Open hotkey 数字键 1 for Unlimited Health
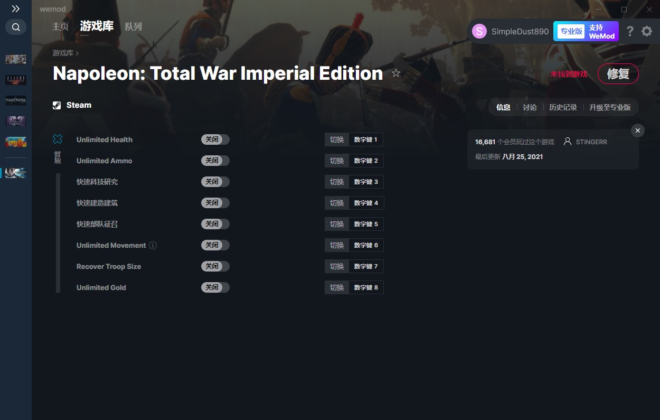660x420 pixels. pos(366,139)
